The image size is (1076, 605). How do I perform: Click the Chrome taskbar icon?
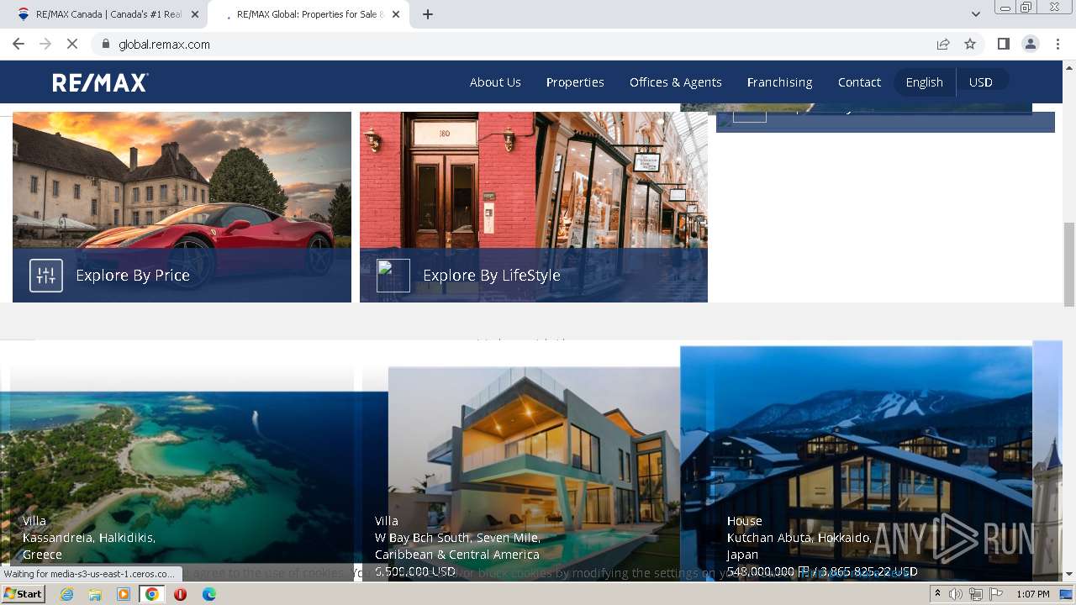pos(152,594)
